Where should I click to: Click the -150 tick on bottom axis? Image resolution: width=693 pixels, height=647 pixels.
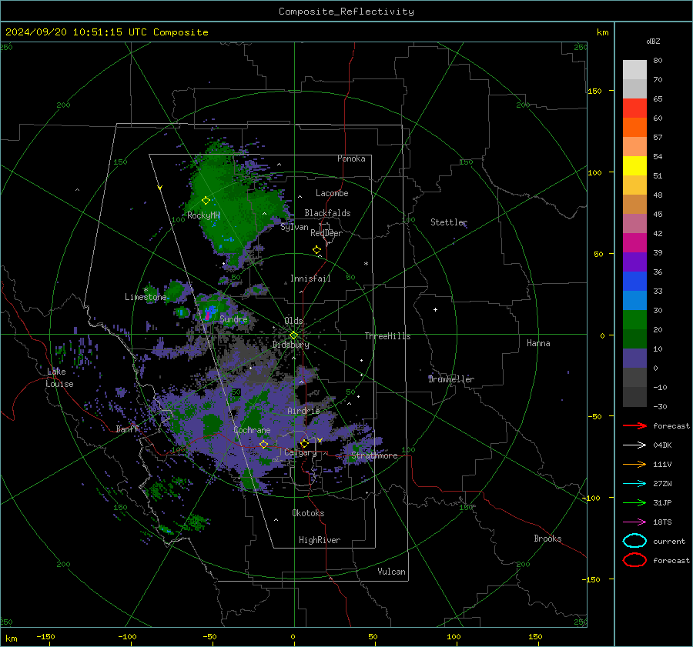[x=46, y=636]
